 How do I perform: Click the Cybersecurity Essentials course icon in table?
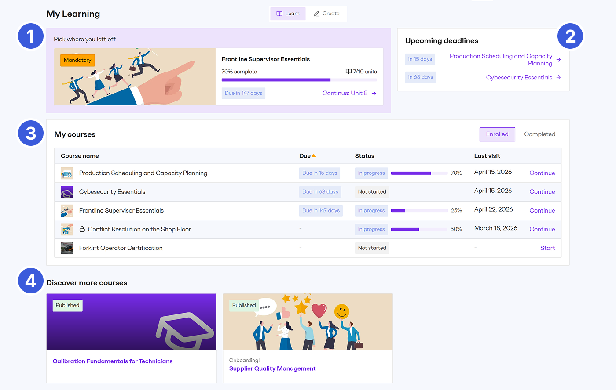pyautogui.click(x=67, y=192)
